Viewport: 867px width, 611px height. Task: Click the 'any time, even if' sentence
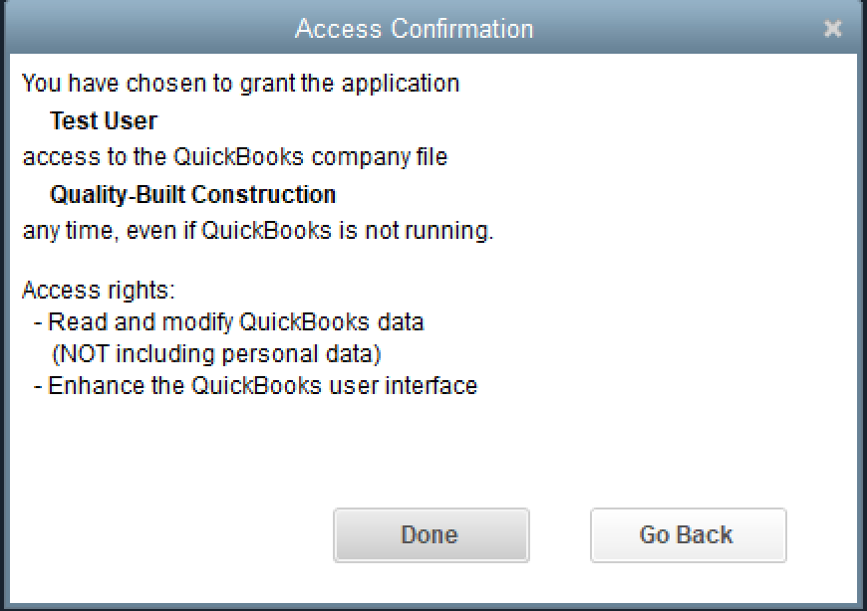tap(258, 231)
